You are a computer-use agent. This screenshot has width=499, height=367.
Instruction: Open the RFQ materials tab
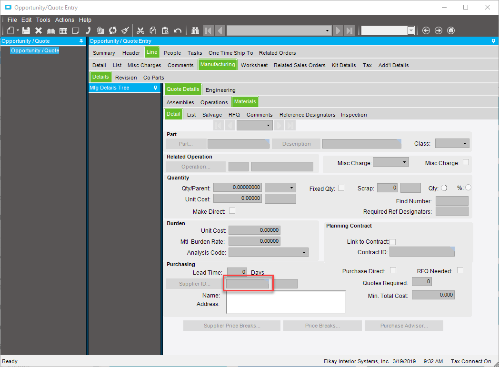[234, 115]
